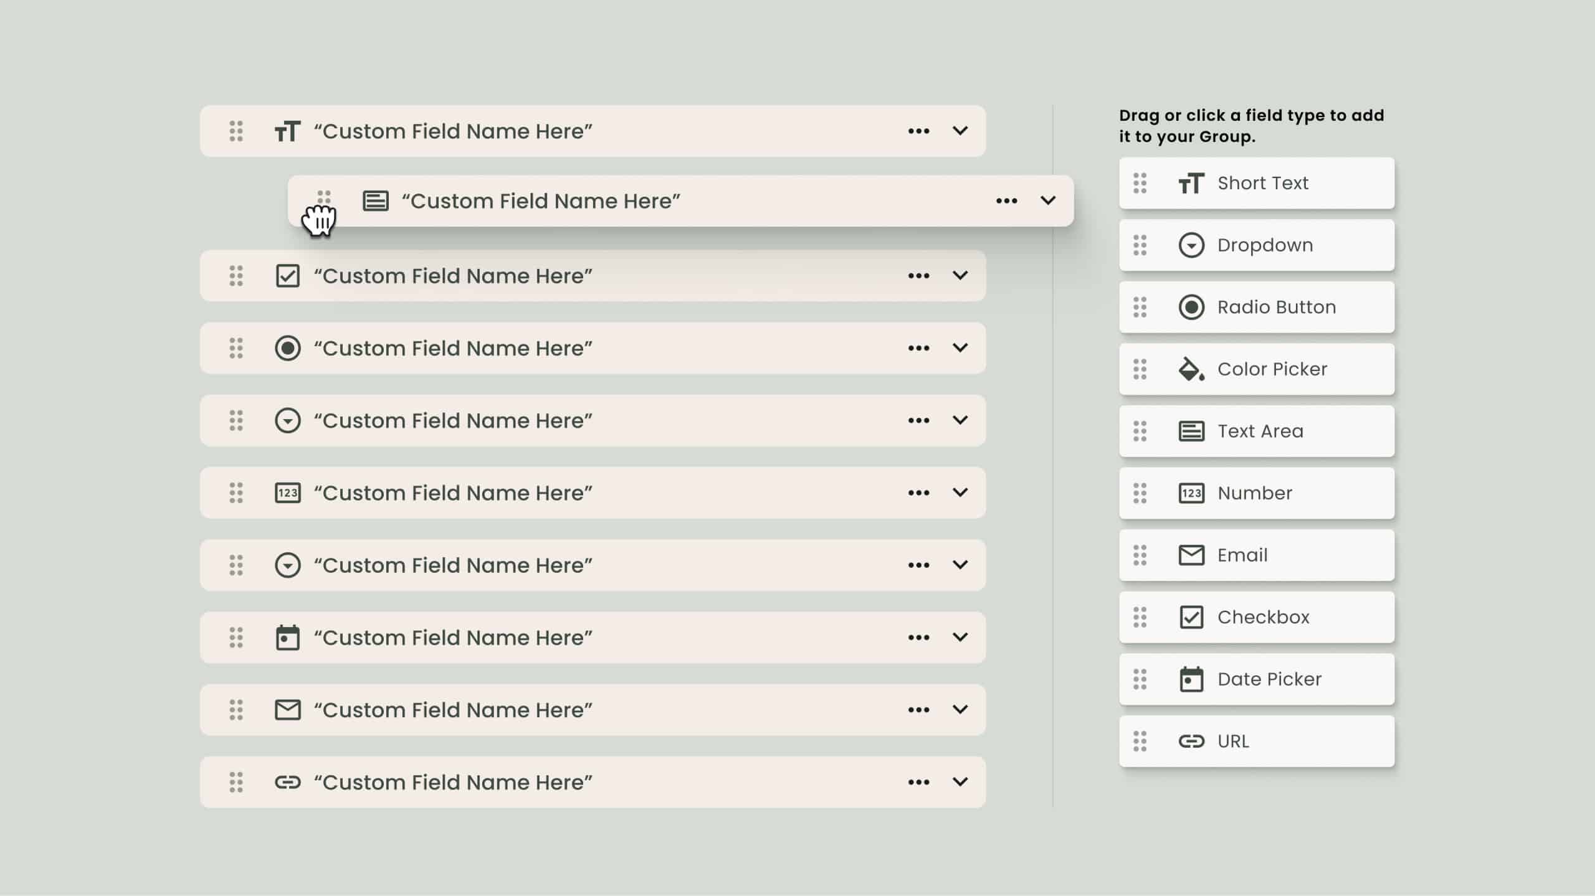Click the drag handle beside Short Text field type
The image size is (1595, 896).
tap(1140, 183)
